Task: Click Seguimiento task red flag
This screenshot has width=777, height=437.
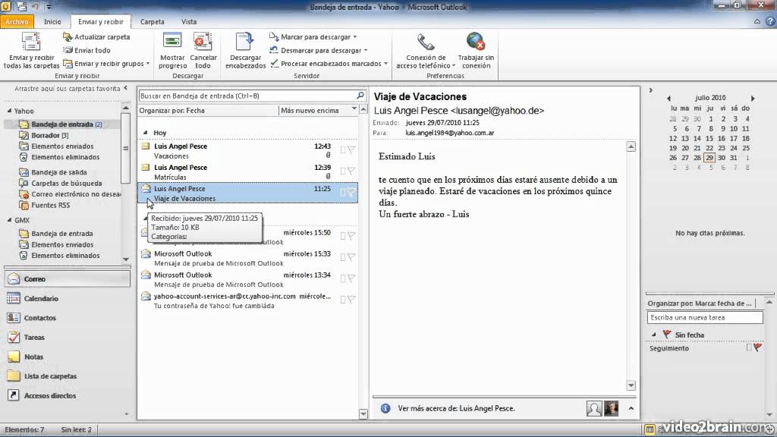Action: click(x=758, y=347)
